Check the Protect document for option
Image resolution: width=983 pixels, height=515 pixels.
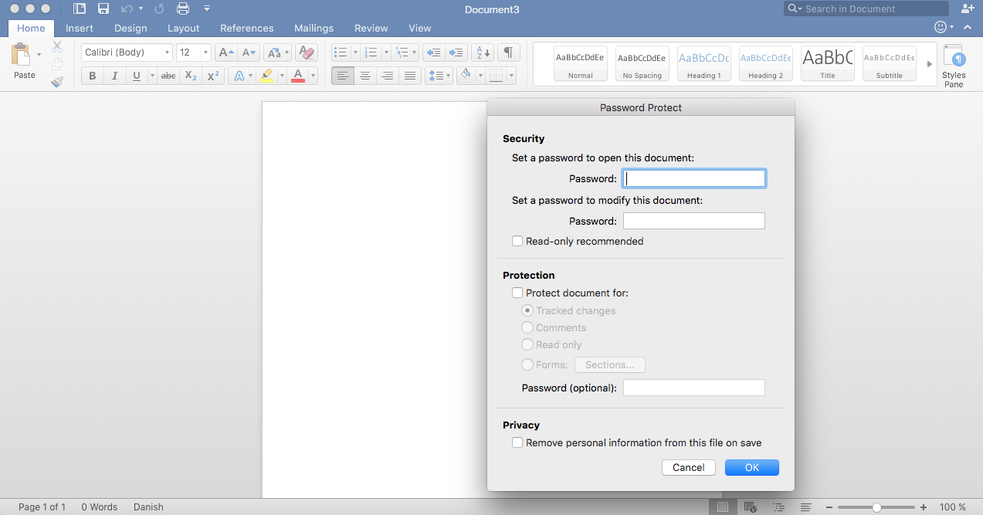pos(517,293)
